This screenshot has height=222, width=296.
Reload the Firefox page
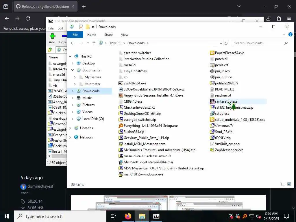[x=28, y=18]
